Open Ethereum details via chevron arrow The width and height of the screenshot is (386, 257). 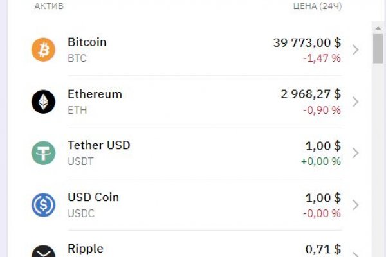click(356, 102)
